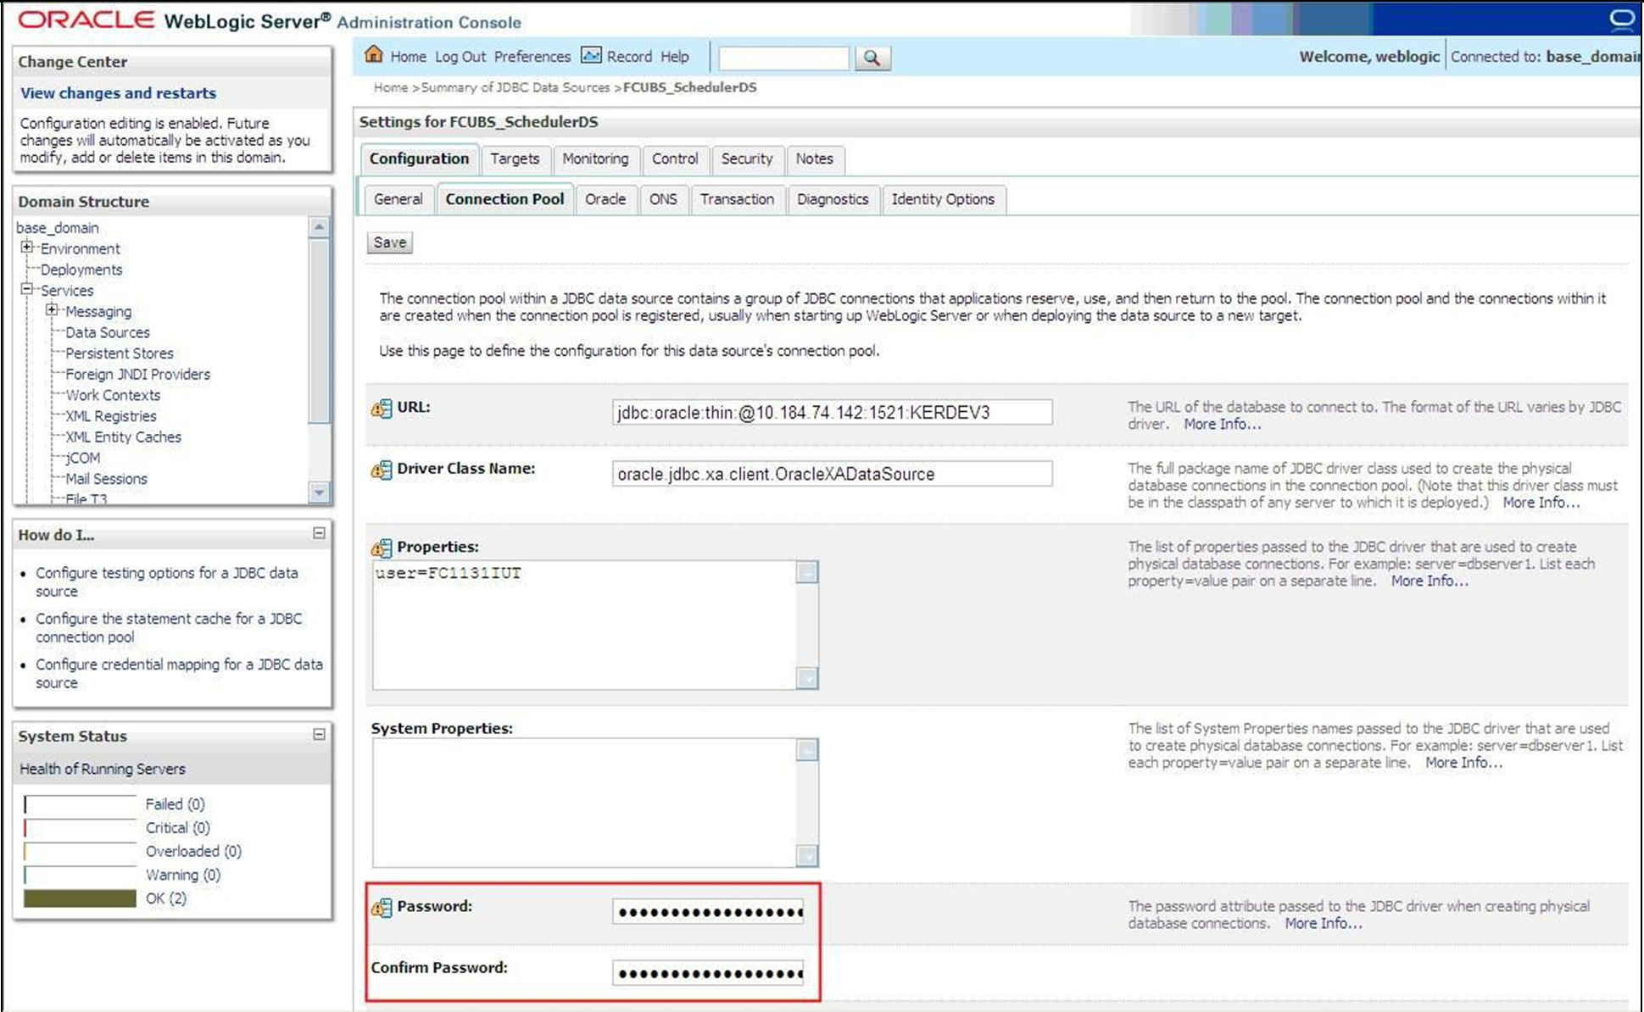Click the icon beside Driver Class Name
The image size is (1644, 1012).
click(x=382, y=470)
